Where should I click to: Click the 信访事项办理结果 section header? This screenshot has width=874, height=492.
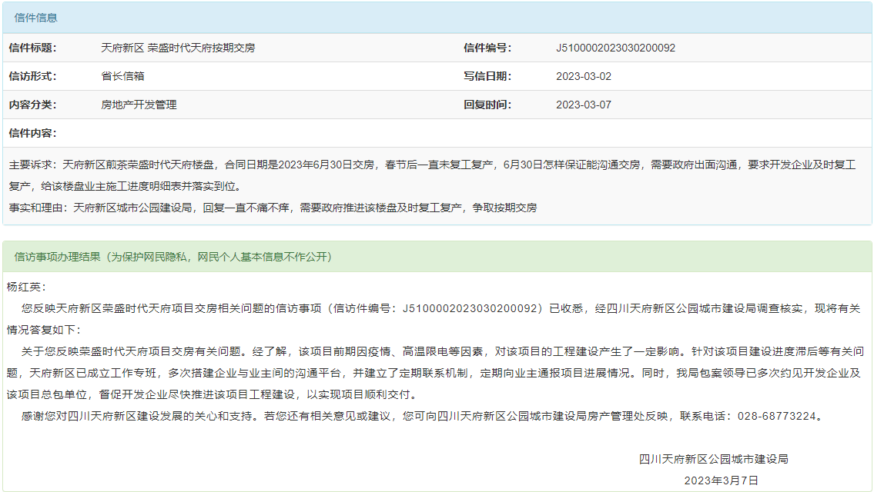437,257
